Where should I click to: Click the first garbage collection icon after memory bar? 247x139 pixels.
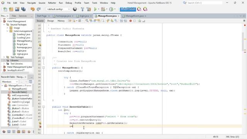pos(139,9)
